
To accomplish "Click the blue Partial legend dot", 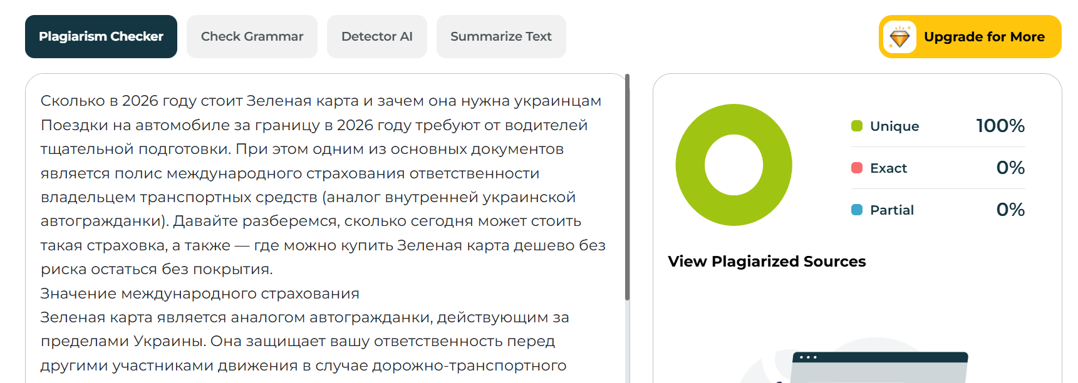I will click(x=857, y=210).
